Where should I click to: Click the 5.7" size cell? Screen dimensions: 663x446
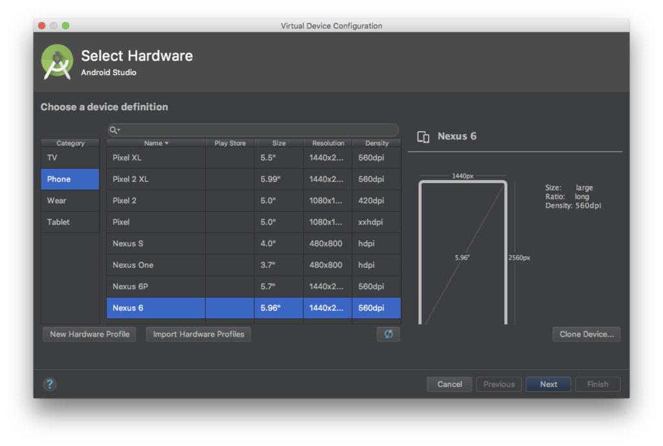pos(279,287)
